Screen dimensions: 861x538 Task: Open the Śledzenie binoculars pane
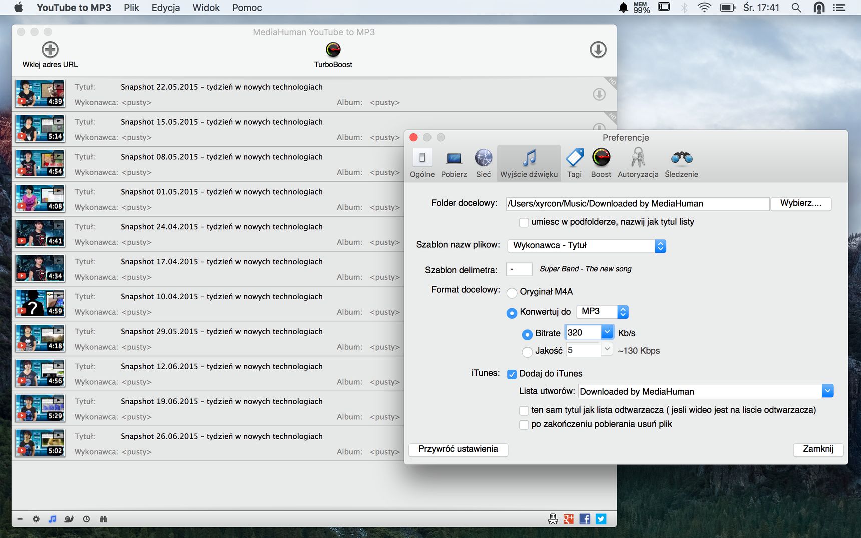tap(681, 163)
